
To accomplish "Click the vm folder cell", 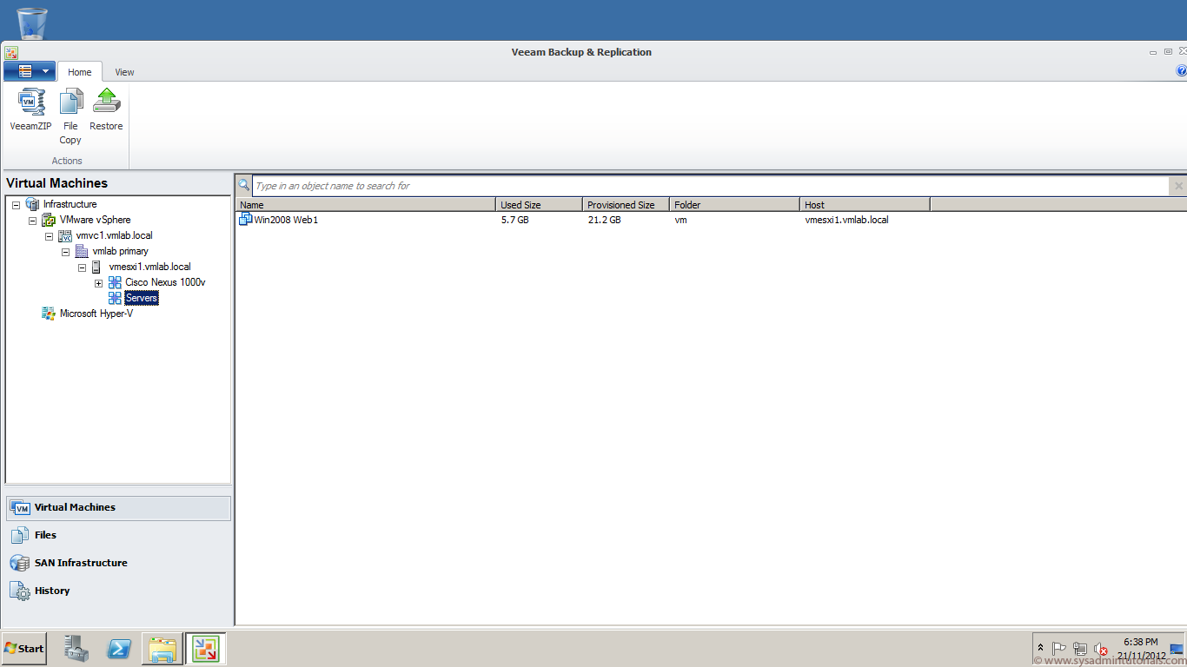I will (x=680, y=221).
